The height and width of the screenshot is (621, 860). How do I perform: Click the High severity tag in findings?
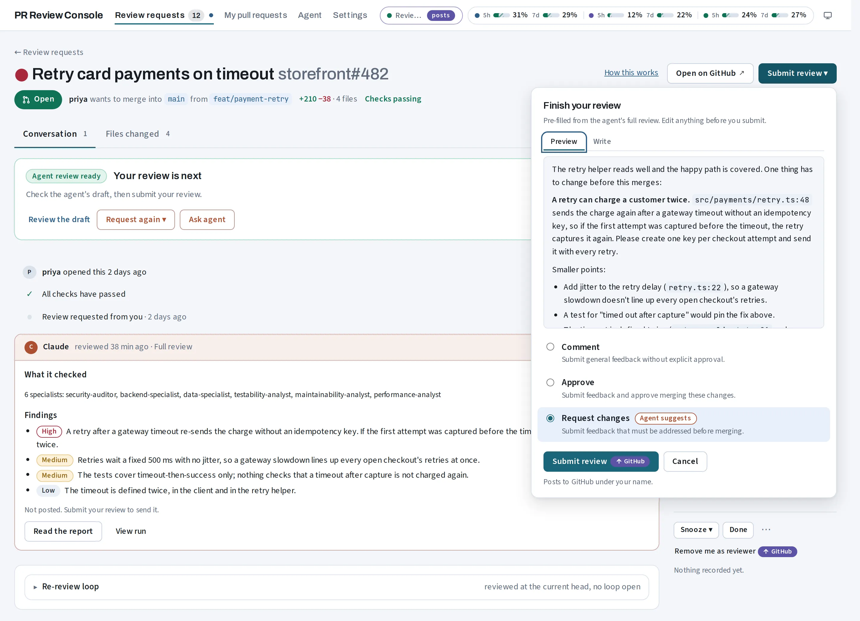point(49,431)
